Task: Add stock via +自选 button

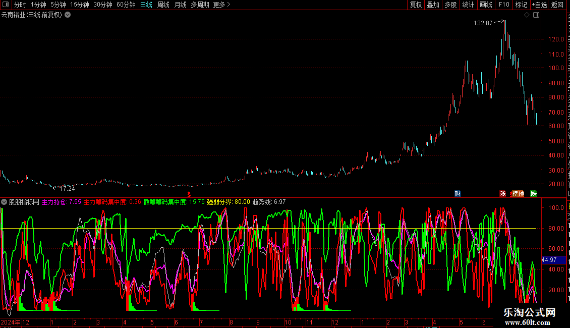Action: coord(539,5)
